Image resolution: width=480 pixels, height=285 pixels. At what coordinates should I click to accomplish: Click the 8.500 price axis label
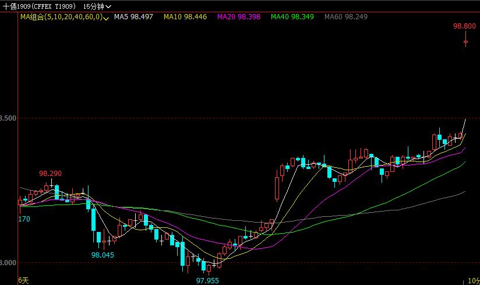pos(9,118)
